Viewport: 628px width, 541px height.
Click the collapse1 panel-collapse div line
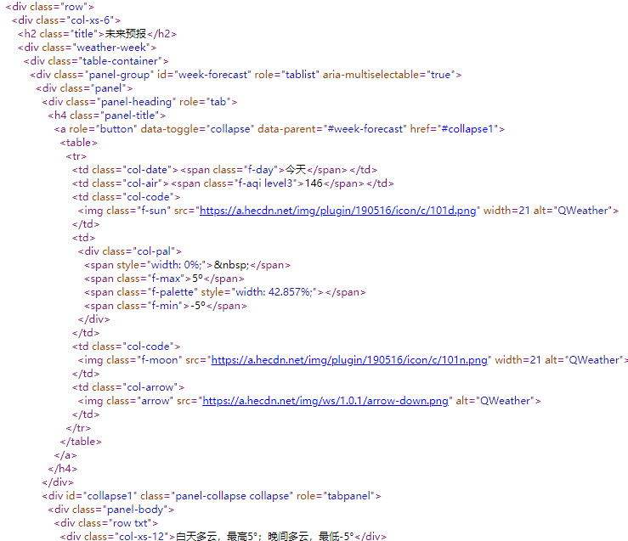212,496
